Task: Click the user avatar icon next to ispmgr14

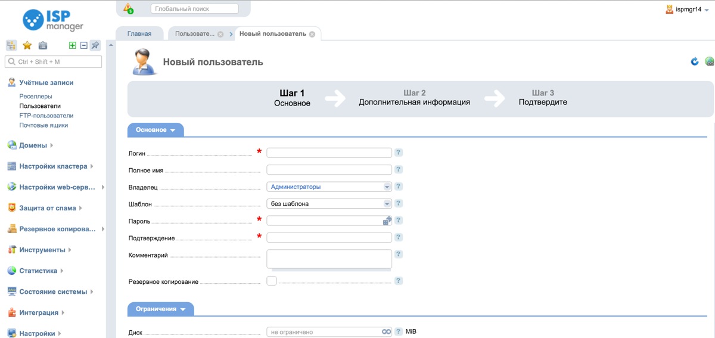Action: click(x=669, y=10)
